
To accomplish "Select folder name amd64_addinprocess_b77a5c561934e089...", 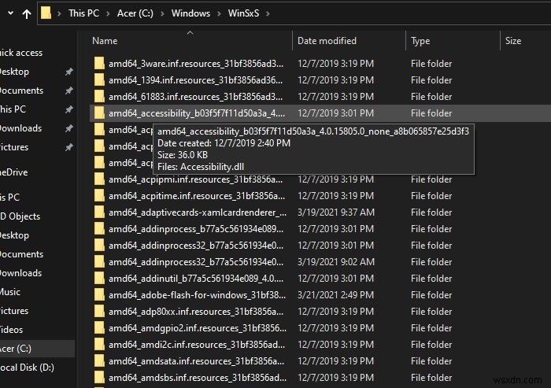I will click(196, 229).
